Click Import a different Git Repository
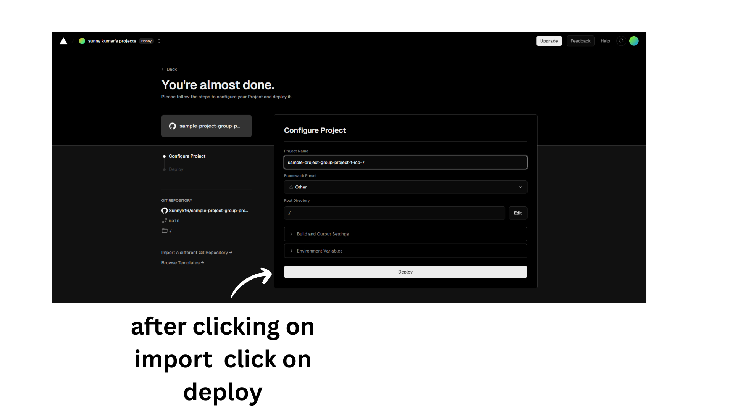This screenshot has height=412, width=733. click(196, 252)
